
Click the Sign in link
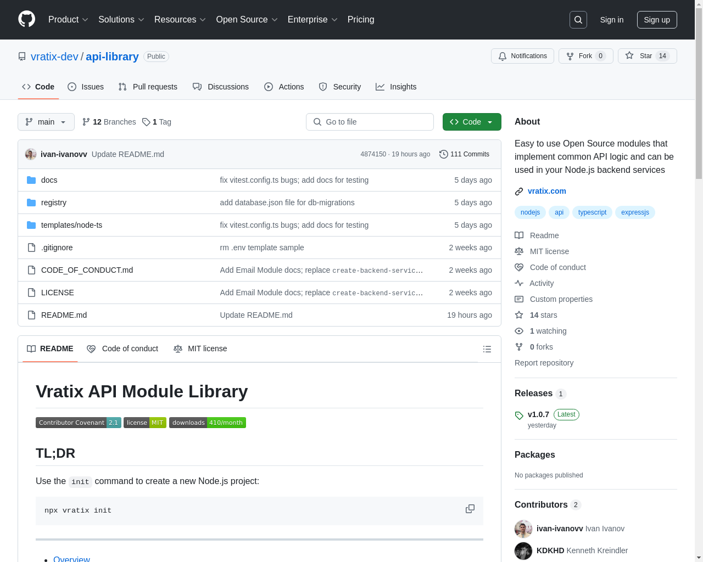(612, 20)
